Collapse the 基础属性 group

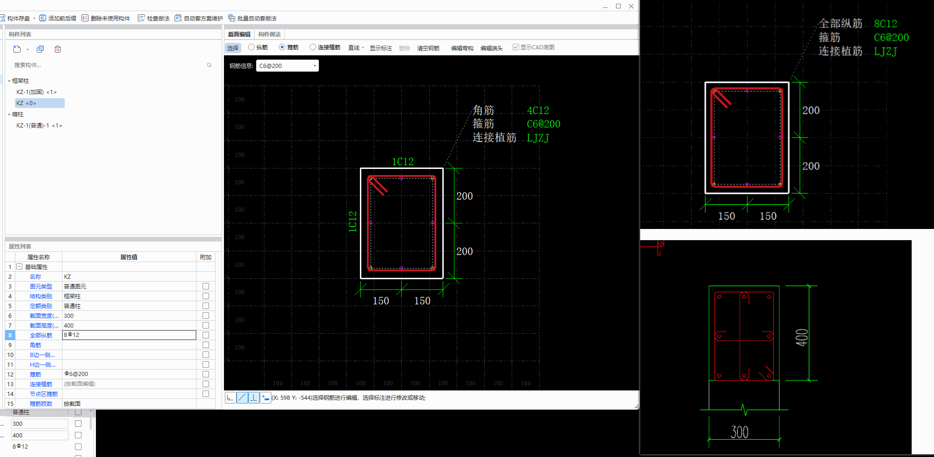pos(20,267)
